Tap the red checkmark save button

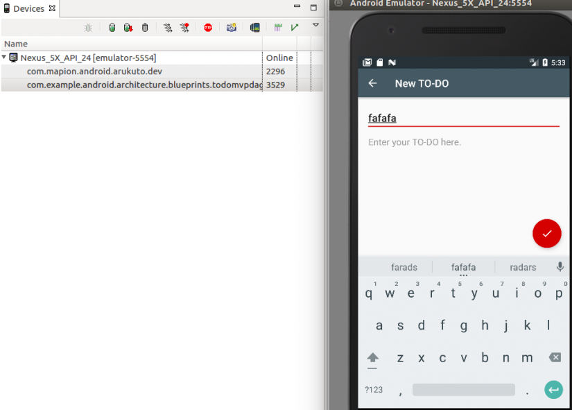[546, 233]
